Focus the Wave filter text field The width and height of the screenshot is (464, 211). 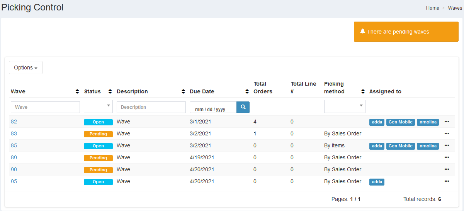[x=45, y=107]
